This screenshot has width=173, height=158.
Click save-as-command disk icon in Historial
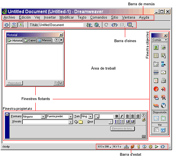(61, 83)
